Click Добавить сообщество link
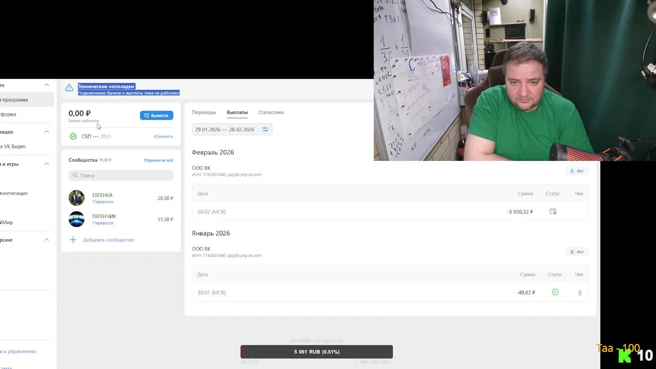This screenshot has width=656, height=369. click(x=108, y=240)
